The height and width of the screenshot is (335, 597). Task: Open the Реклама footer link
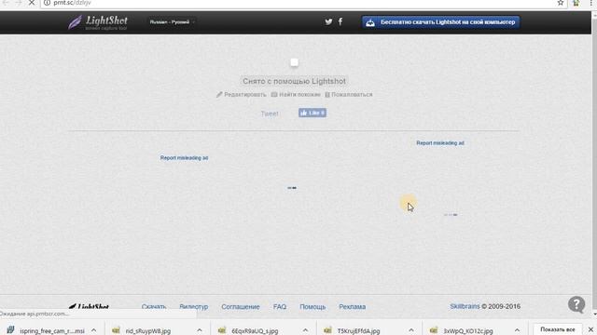pyautogui.click(x=353, y=306)
